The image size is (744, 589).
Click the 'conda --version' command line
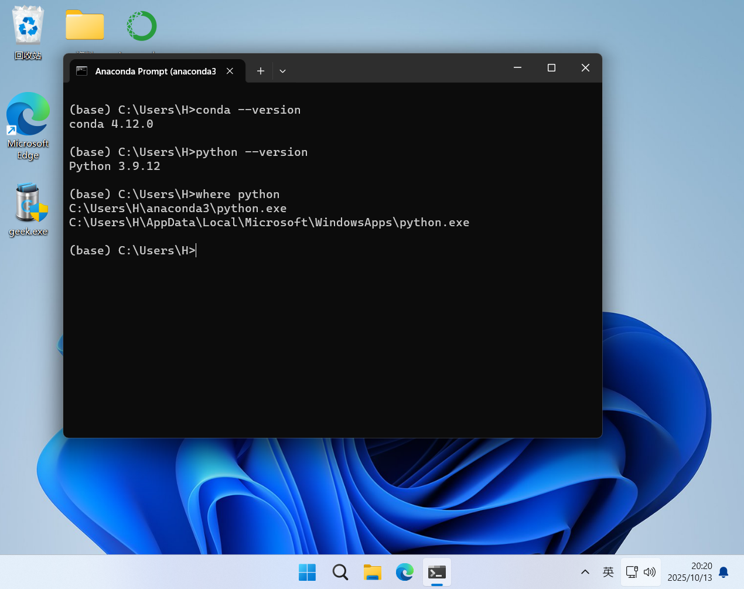tap(185, 110)
